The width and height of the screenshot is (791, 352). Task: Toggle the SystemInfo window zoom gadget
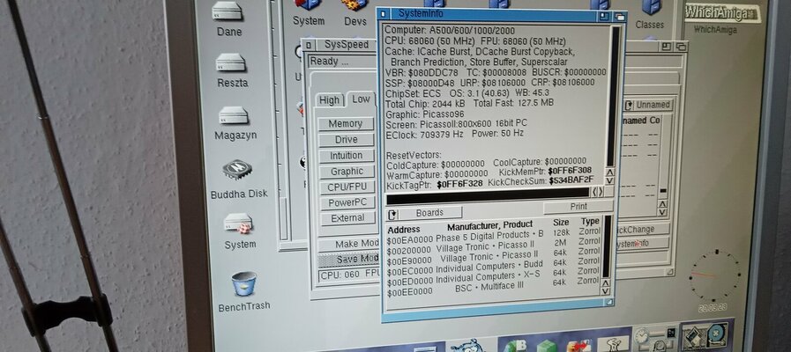click(x=602, y=17)
